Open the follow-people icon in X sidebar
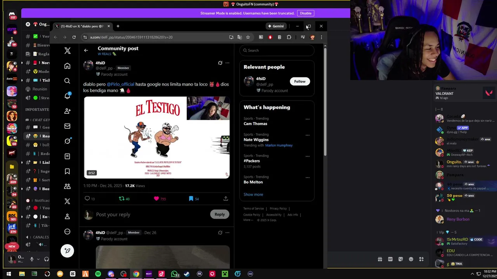 [x=67, y=111]
